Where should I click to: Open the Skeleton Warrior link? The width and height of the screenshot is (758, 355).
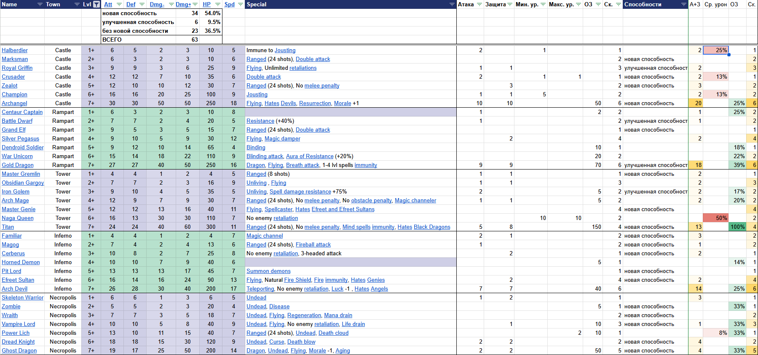click(x=23, y=297)
